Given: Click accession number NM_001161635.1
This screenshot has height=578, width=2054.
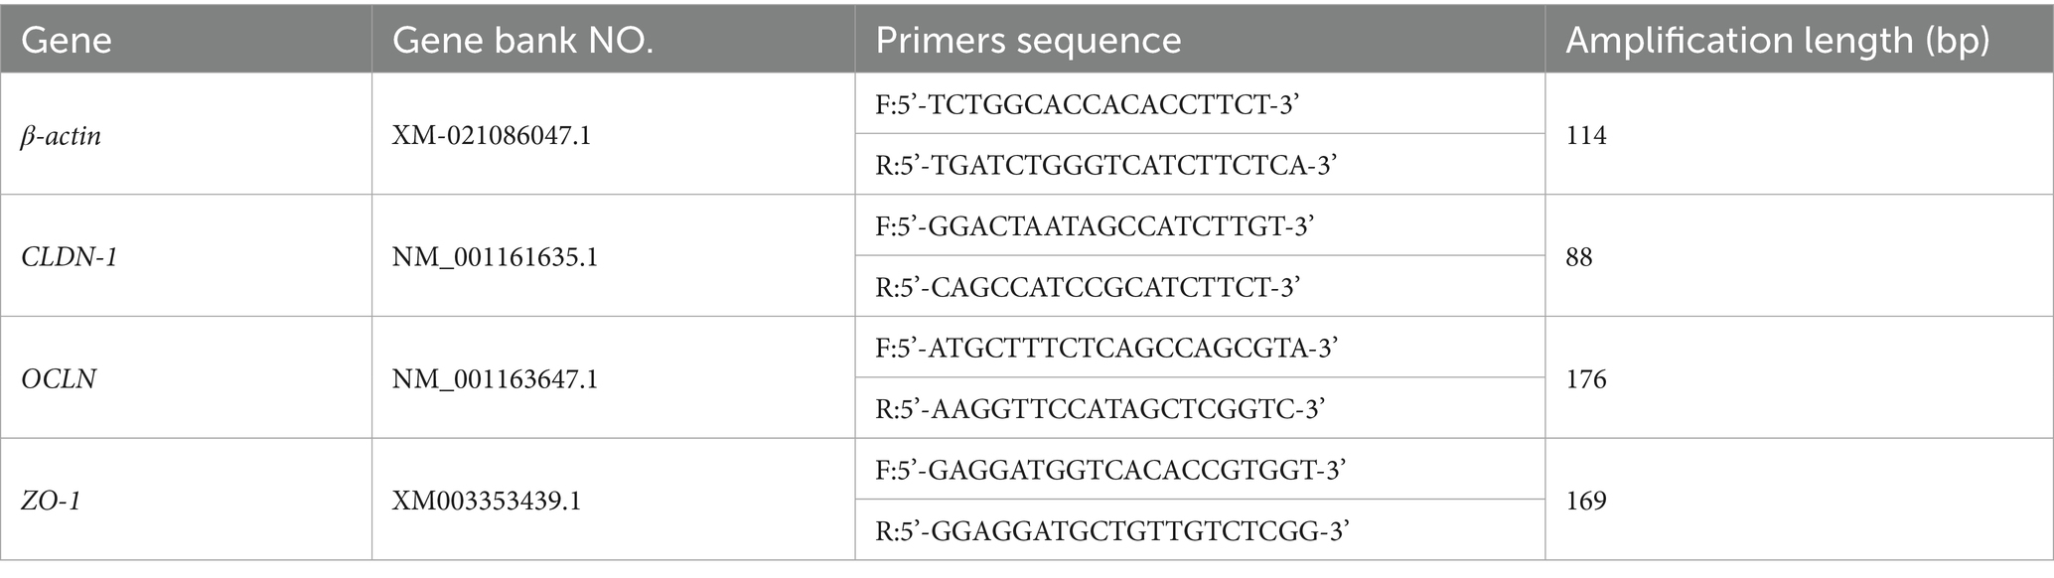Looking at the screenshot, I should pyautogui.click(x=495, y=257).
